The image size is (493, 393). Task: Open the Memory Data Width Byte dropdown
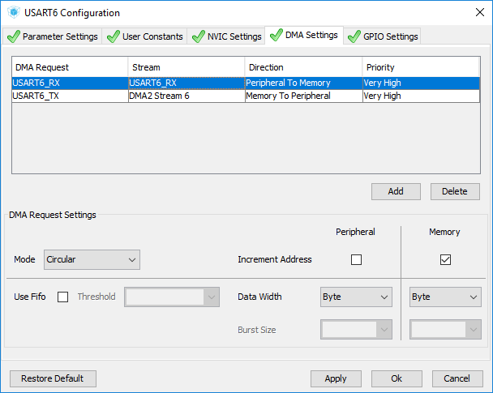(x=445, y=297)
